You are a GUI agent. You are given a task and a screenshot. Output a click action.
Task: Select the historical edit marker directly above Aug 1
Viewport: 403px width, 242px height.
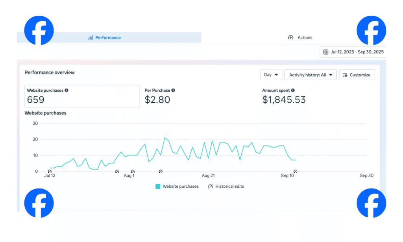pos(133,171)
